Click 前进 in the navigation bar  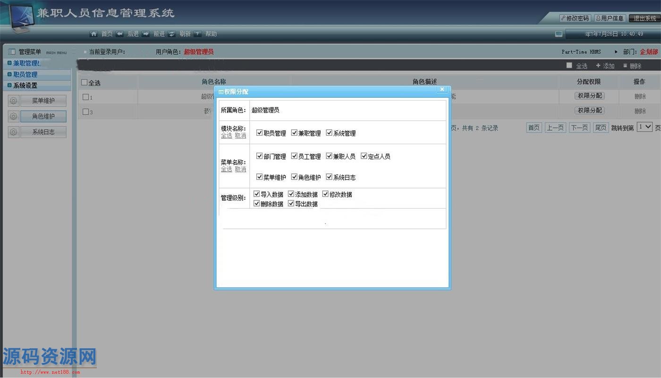click(159, 34)
